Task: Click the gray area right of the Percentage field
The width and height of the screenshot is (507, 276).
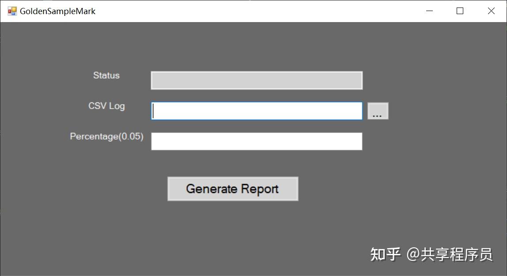Action: pos(424,141)
